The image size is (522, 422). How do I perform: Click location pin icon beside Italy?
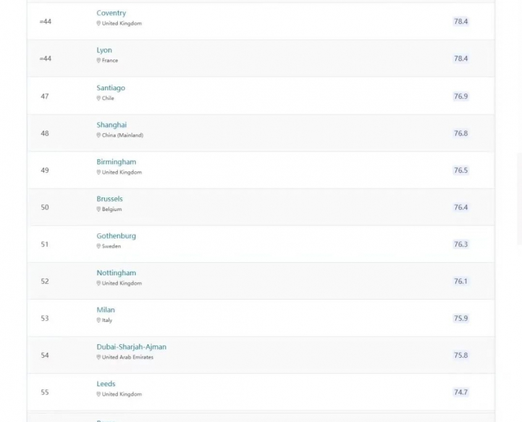[99, 320]
